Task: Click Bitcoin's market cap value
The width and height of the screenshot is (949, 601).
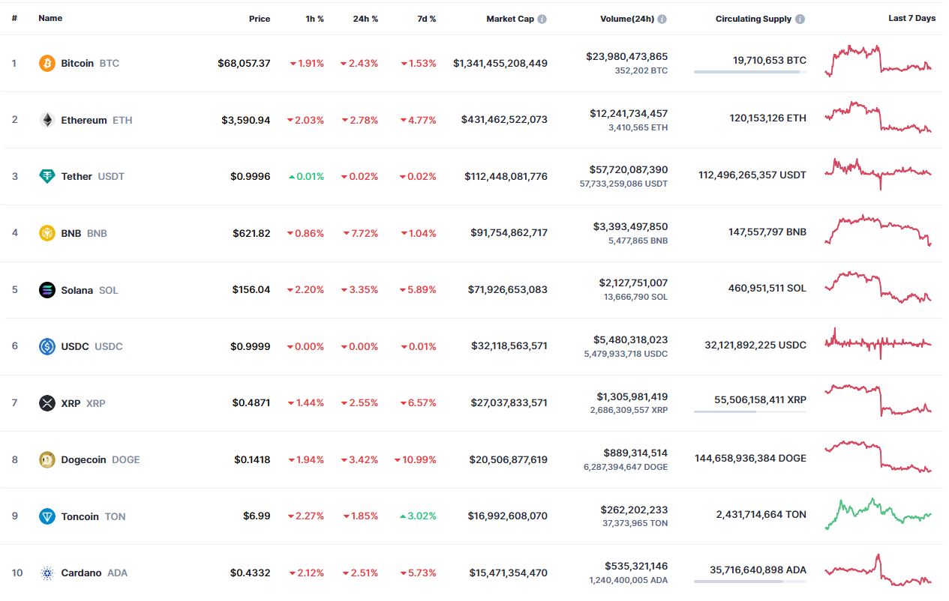Action: pos(500,64)
